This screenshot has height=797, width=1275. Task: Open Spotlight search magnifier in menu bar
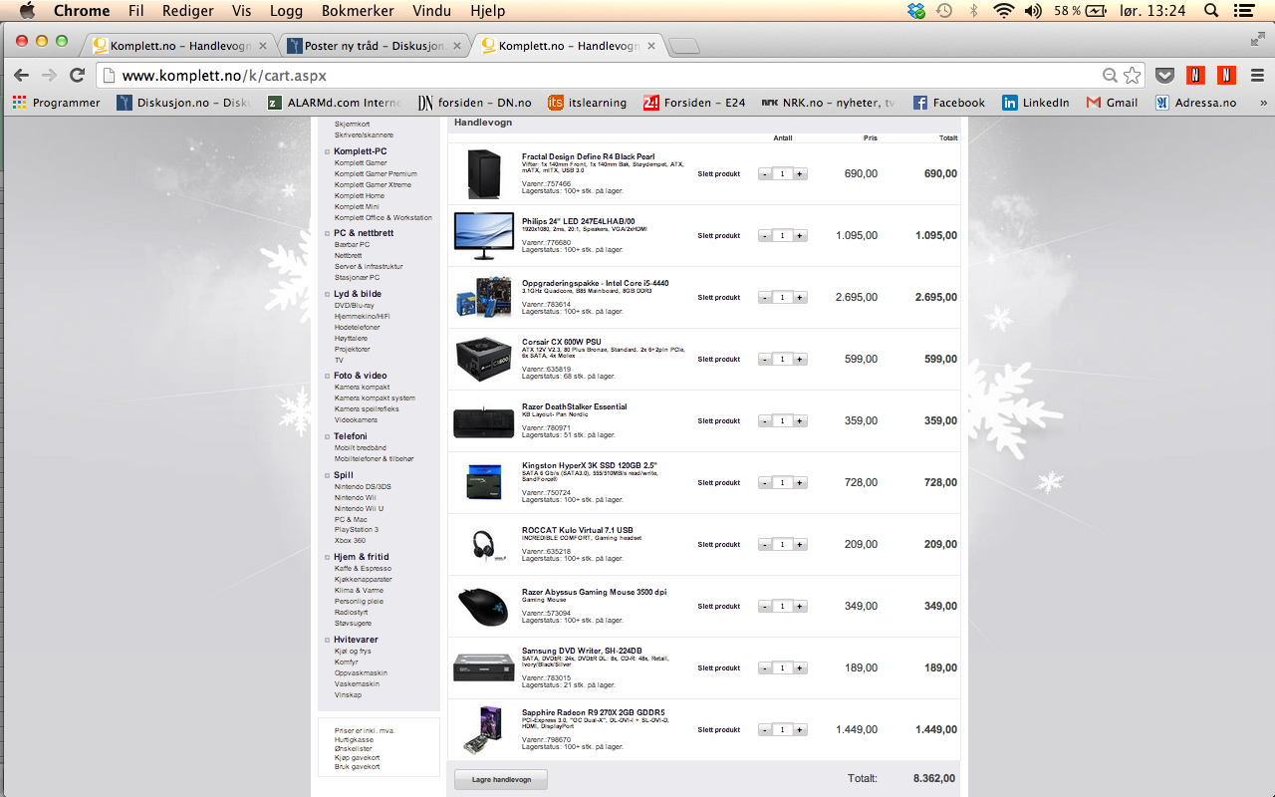click(1211, 11)
